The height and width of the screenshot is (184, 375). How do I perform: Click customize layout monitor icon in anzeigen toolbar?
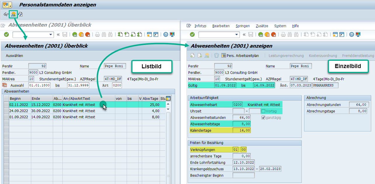pyautogui.click(x=358, y=34)
